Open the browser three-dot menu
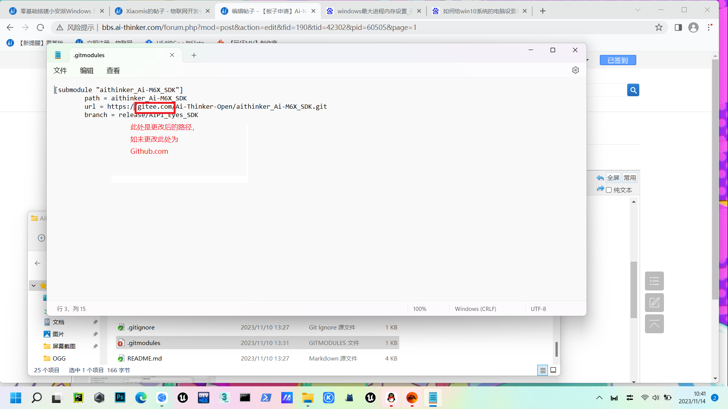The image size is (728, 409). click(x=709, y=27)
